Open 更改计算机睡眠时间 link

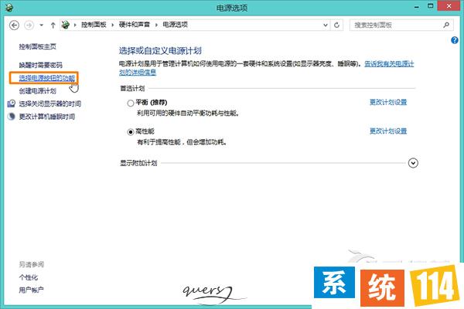(x=46, y=117)
